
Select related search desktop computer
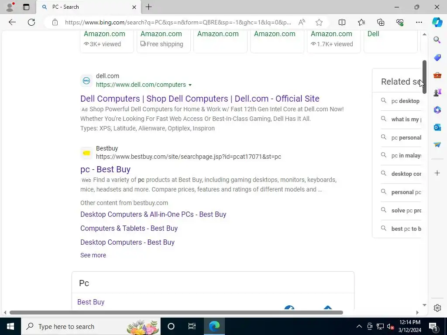[401, 174]
